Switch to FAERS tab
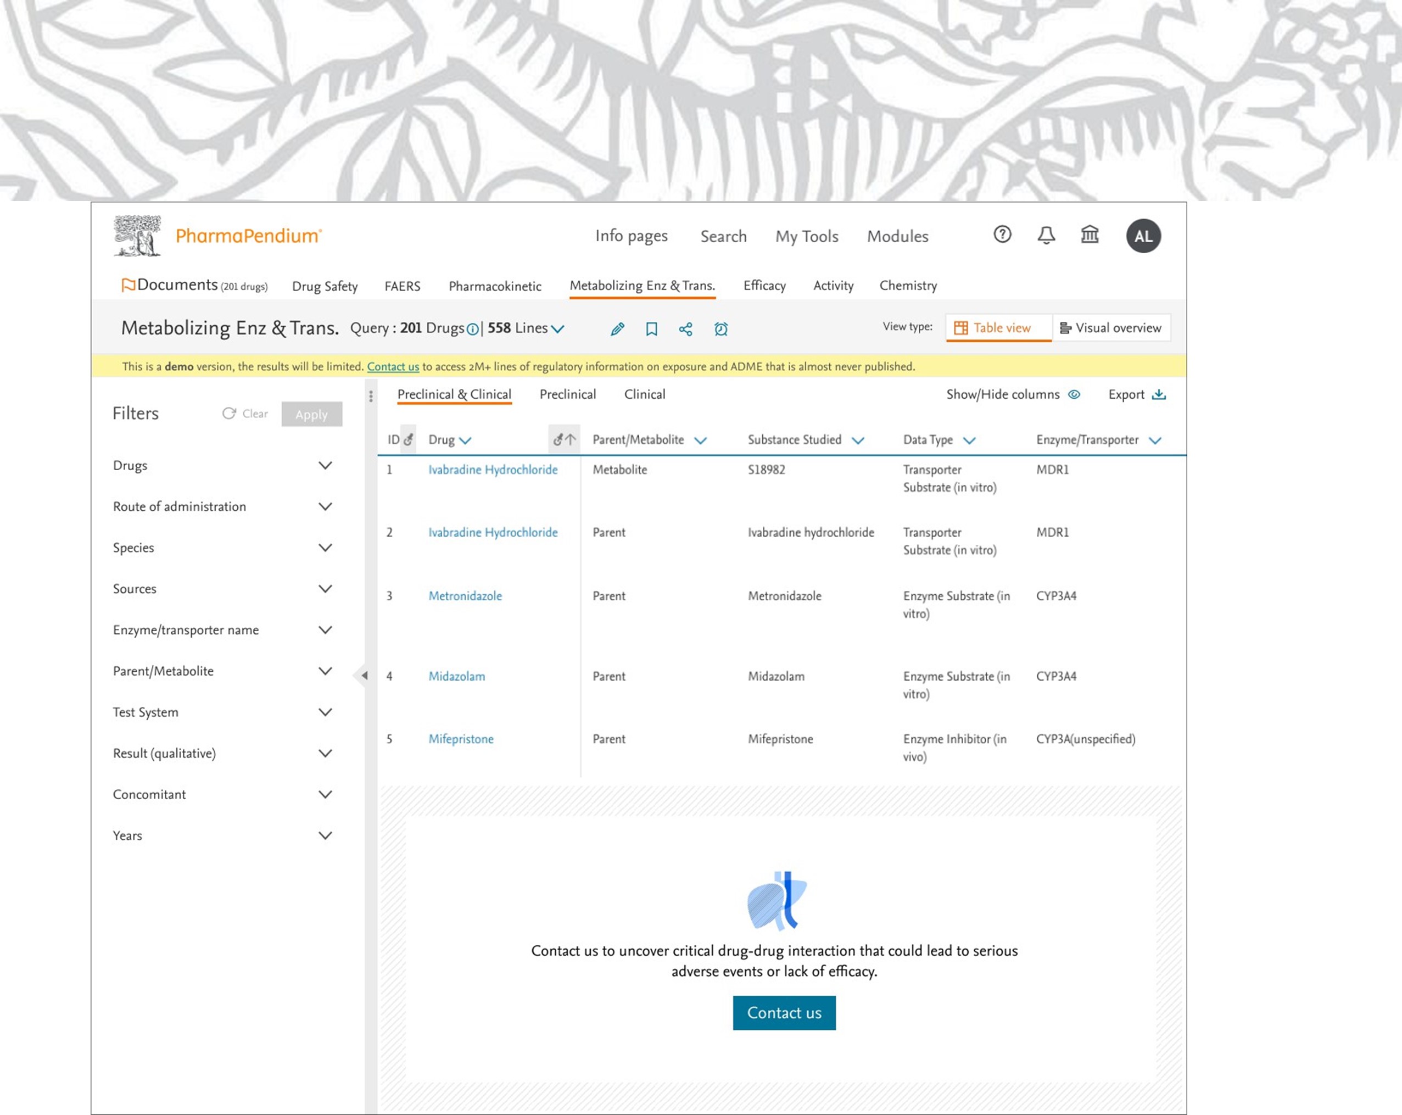 [x=402, y=286]
